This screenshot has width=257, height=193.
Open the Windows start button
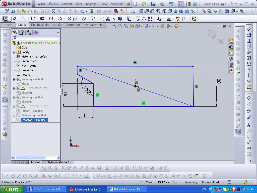tap(12, 189)
